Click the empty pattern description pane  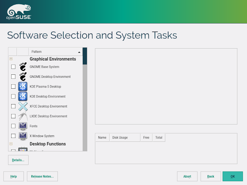point(166,86)
